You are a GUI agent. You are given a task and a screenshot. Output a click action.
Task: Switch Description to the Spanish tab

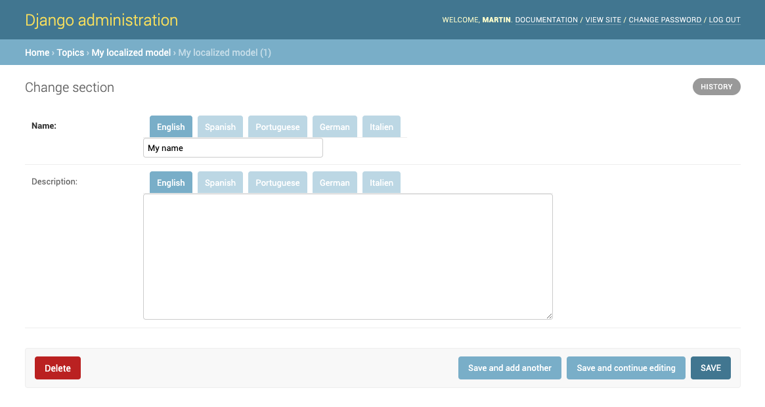tap(220, 182)
